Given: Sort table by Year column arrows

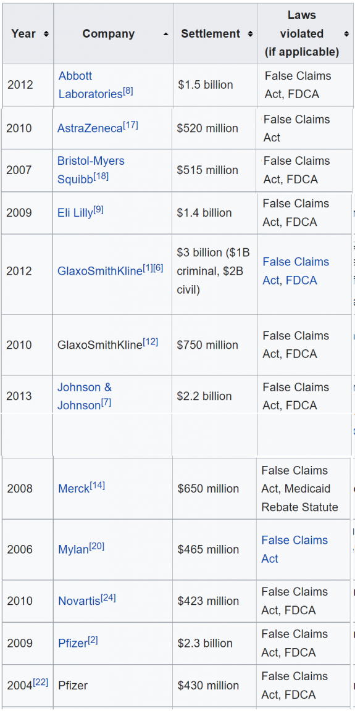Looking at the screenshot, I should [x=46, y=34].
